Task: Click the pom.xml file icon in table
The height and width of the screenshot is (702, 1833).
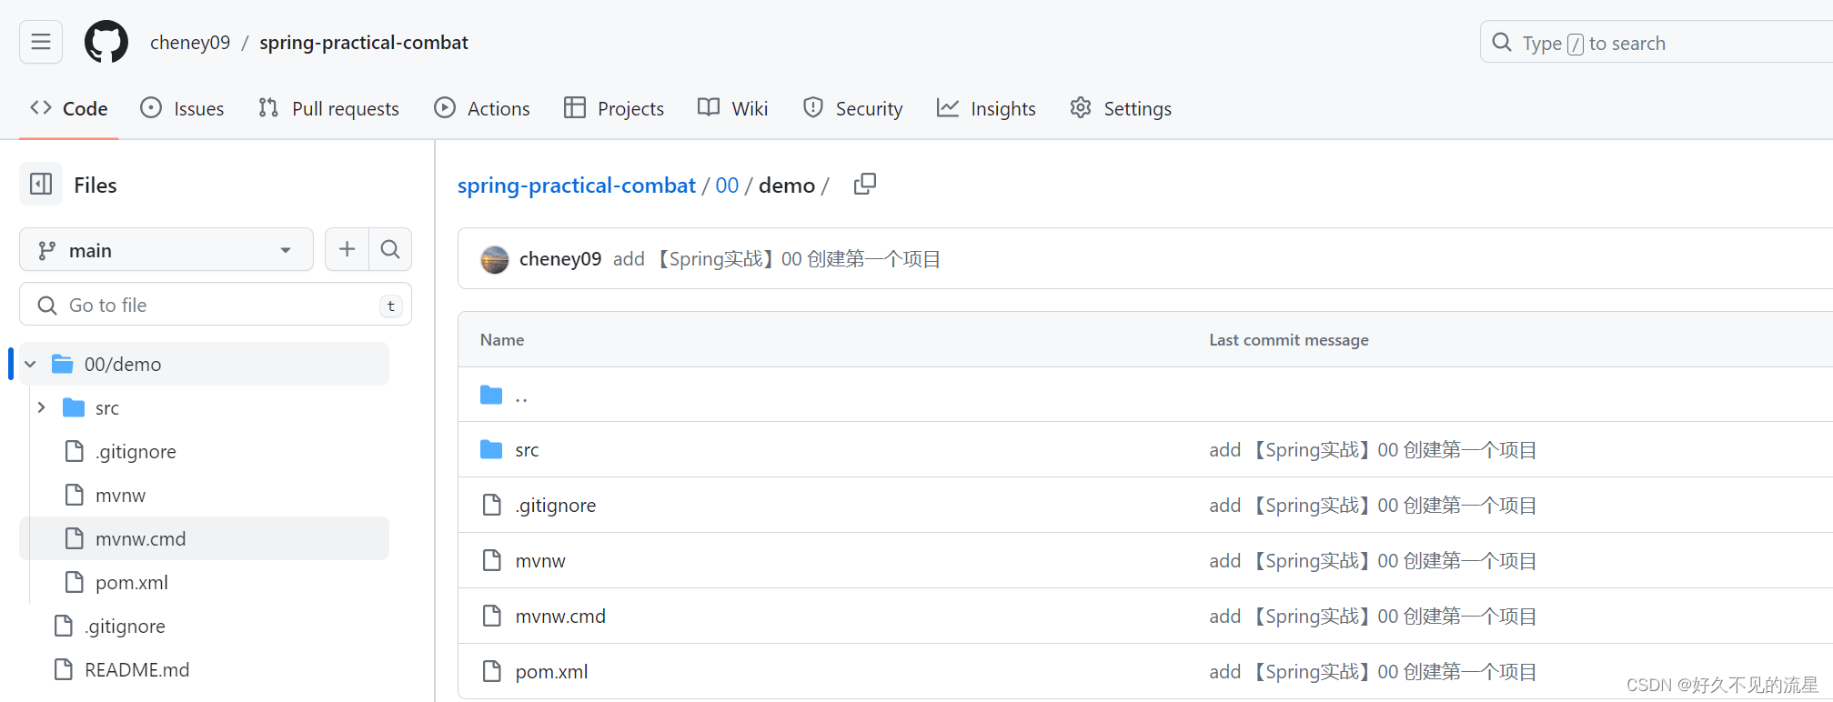Action: [492, 671]
